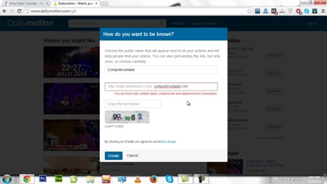
Task: Open the 22-27 Juillet 2014 live video thumbnail
Action: [x=72, y=62]
